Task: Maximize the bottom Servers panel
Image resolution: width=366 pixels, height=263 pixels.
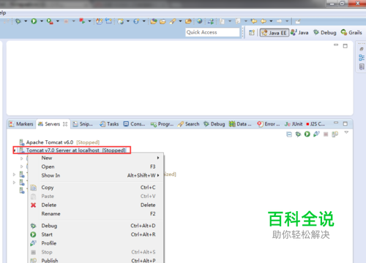Action: pos(346,123)
